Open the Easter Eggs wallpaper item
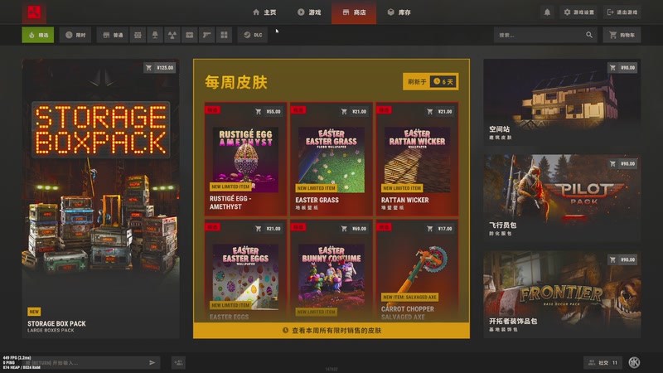Image resolution: width=663 pixels, height=373 pixels. click(245, 271)
